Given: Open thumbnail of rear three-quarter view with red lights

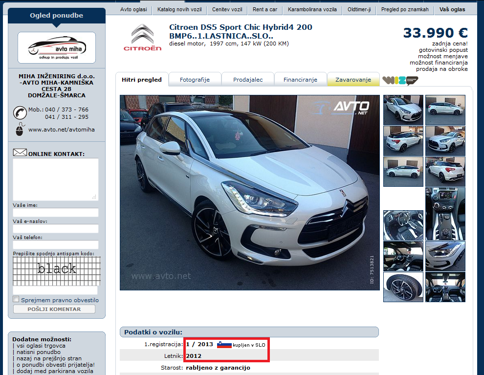Looking at the screenshot, I should [445, 172].
